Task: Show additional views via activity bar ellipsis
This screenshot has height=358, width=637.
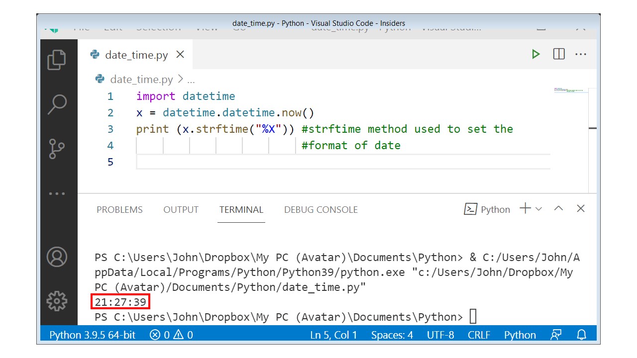Action: (x=58, y=193)
